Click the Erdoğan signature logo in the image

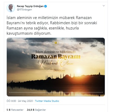(x=56, y=70)
